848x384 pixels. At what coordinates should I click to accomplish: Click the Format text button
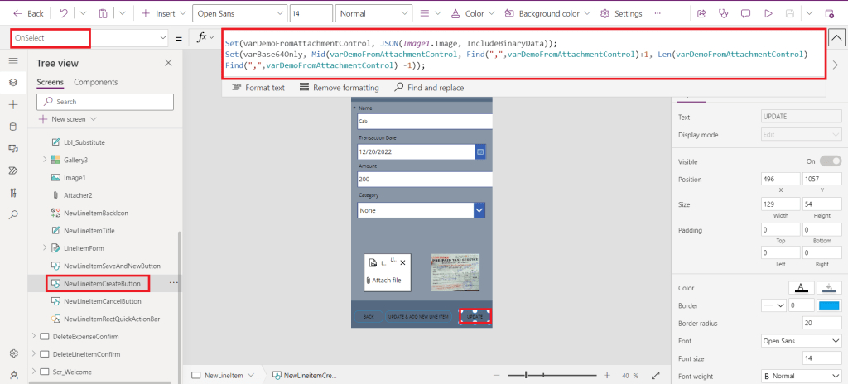(x=258, y=88)
